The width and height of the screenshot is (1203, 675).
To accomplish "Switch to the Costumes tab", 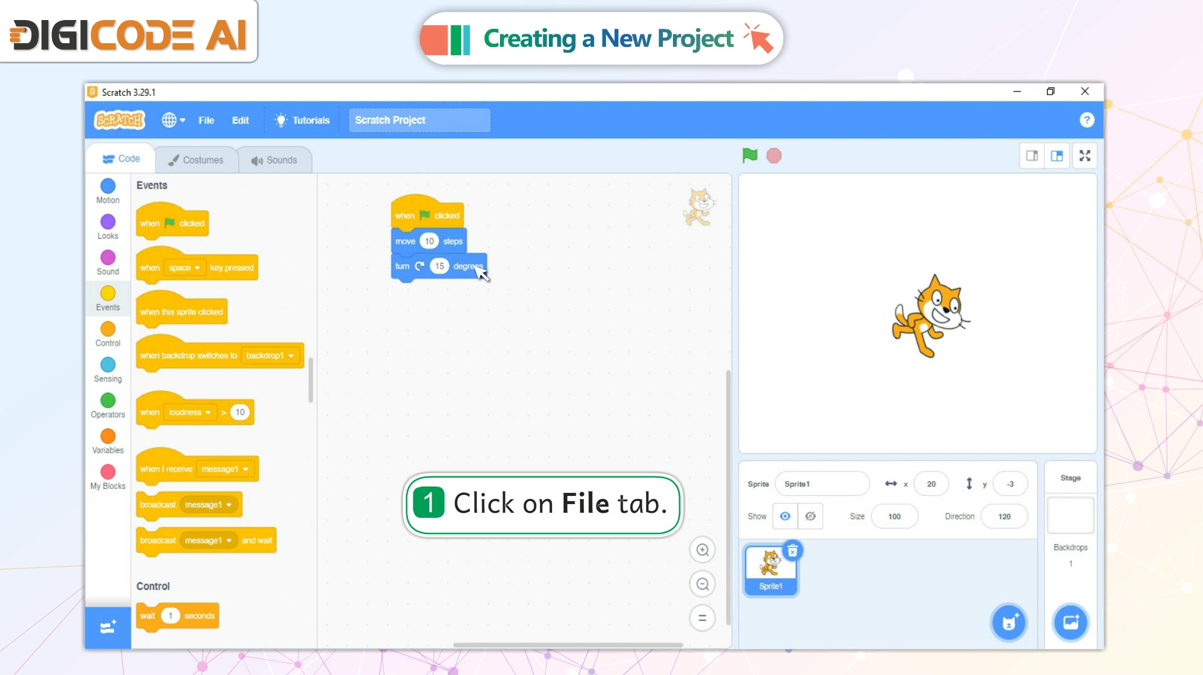I will click(196, 160).
